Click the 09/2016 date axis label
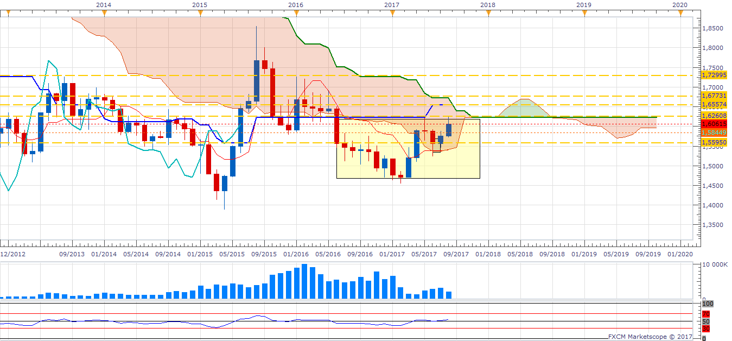The height and width of the screenshot is (341, 732). [x=360, y=254]
